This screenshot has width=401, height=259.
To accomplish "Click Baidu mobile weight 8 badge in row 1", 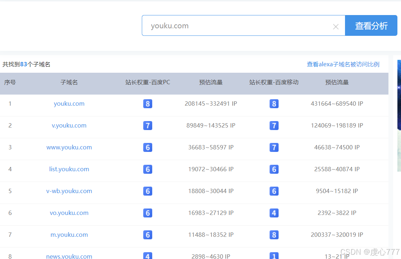I will (x=274, y=104).
